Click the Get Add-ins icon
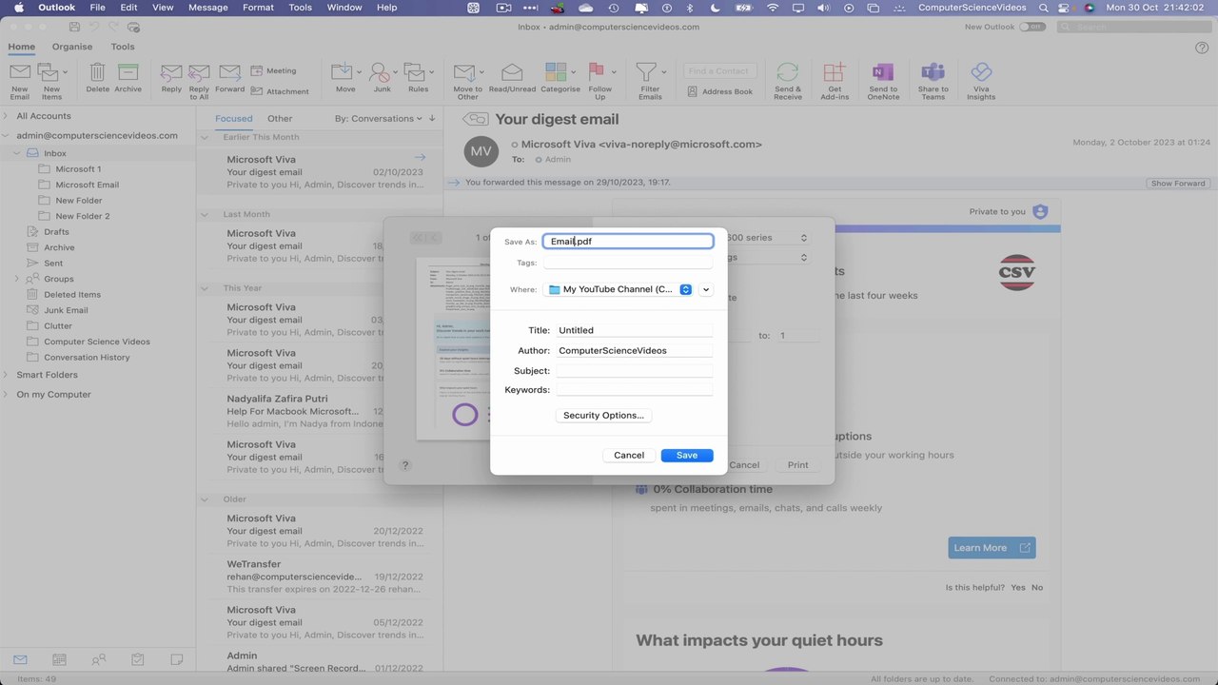The image size is (1218, 685). (834, 72)
